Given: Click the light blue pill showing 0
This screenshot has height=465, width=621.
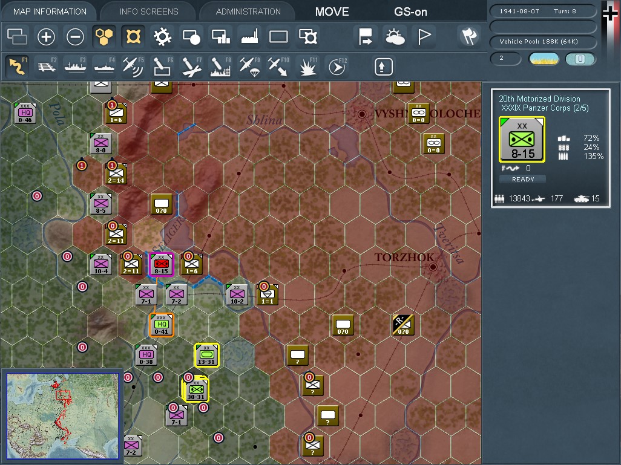Looking at the screenshot, I should 580,59.
